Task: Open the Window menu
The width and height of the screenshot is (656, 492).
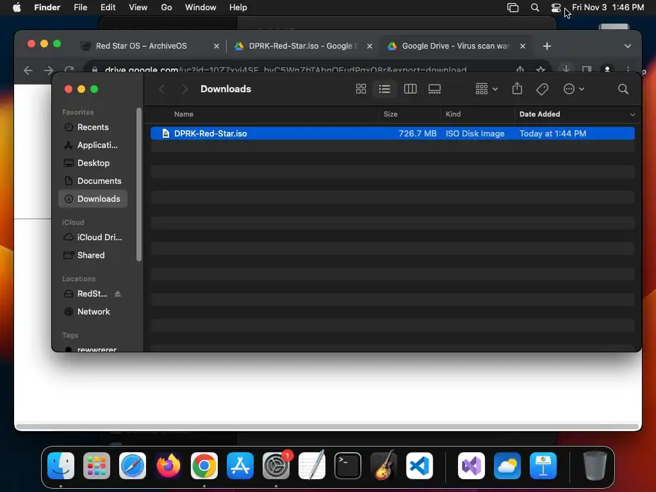Action: click(201, 8)
